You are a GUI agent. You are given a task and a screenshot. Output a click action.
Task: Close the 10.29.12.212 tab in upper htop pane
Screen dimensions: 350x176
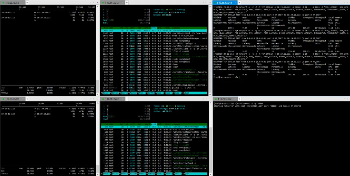(x=122, y=3)
